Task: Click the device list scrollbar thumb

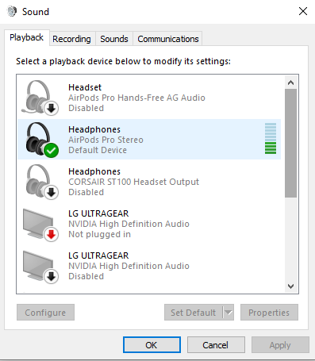Action: pos(291,144)
